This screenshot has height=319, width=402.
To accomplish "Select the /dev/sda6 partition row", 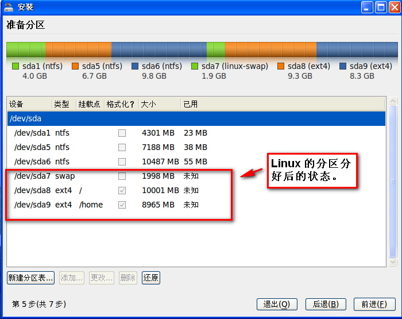I will [196, 162].
